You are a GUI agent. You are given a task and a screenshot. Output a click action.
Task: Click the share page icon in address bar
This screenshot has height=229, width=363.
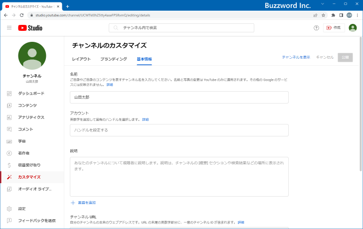point(315,15)
